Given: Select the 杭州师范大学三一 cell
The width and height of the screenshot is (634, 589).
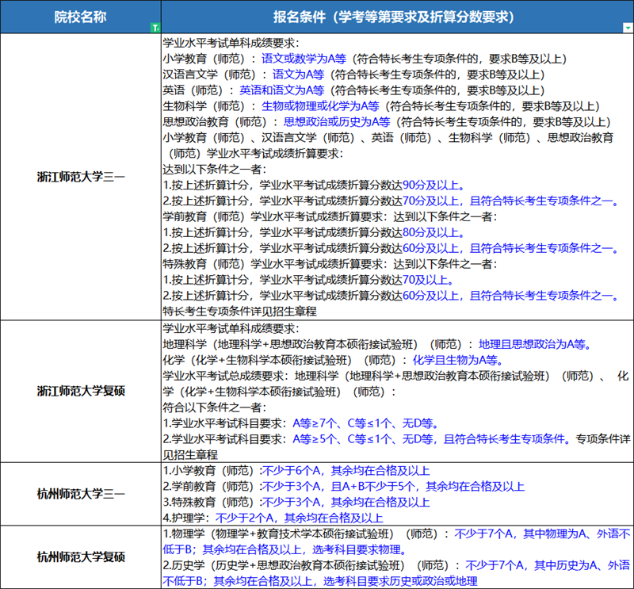Looking at the screenshot, I should point(81,494).
